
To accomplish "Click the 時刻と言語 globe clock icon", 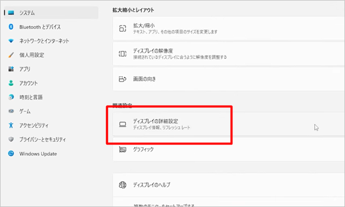I will click(x=11, y=97).
